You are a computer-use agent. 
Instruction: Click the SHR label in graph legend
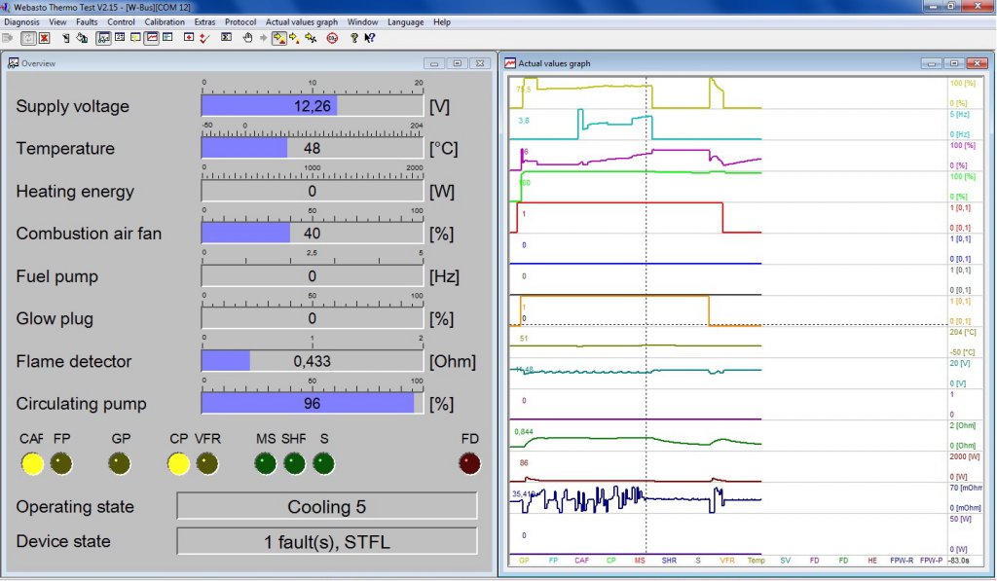point(668,561)
